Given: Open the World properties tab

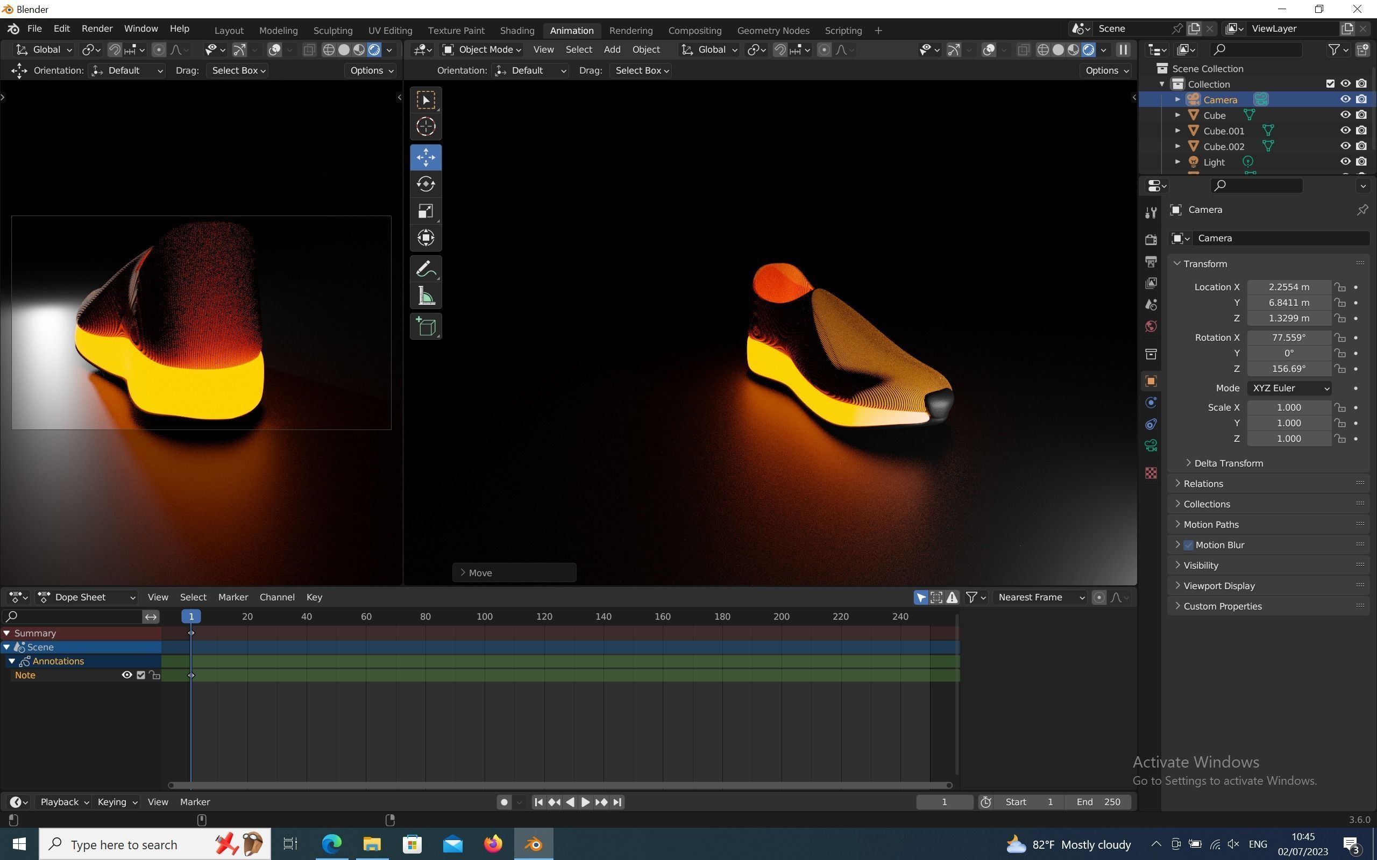Looking at the screenshot, I should click(x=1151, y=326).
